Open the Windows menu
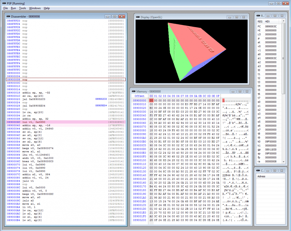The height and width of the screenshot is (231, 291). [35, 8]
